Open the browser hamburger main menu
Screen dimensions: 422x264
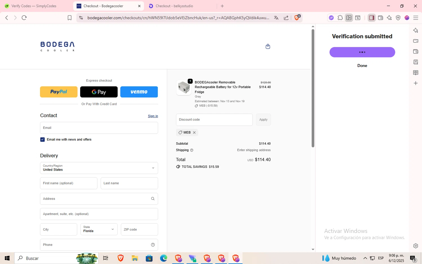tap(416, 18)
